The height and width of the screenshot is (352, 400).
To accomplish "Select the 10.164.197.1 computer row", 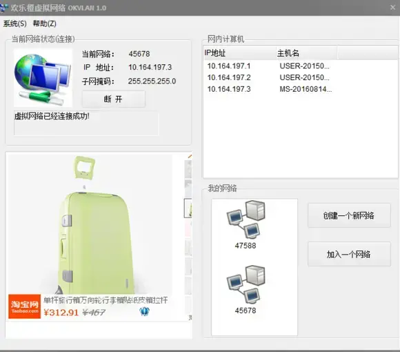I will click(300, 66).
